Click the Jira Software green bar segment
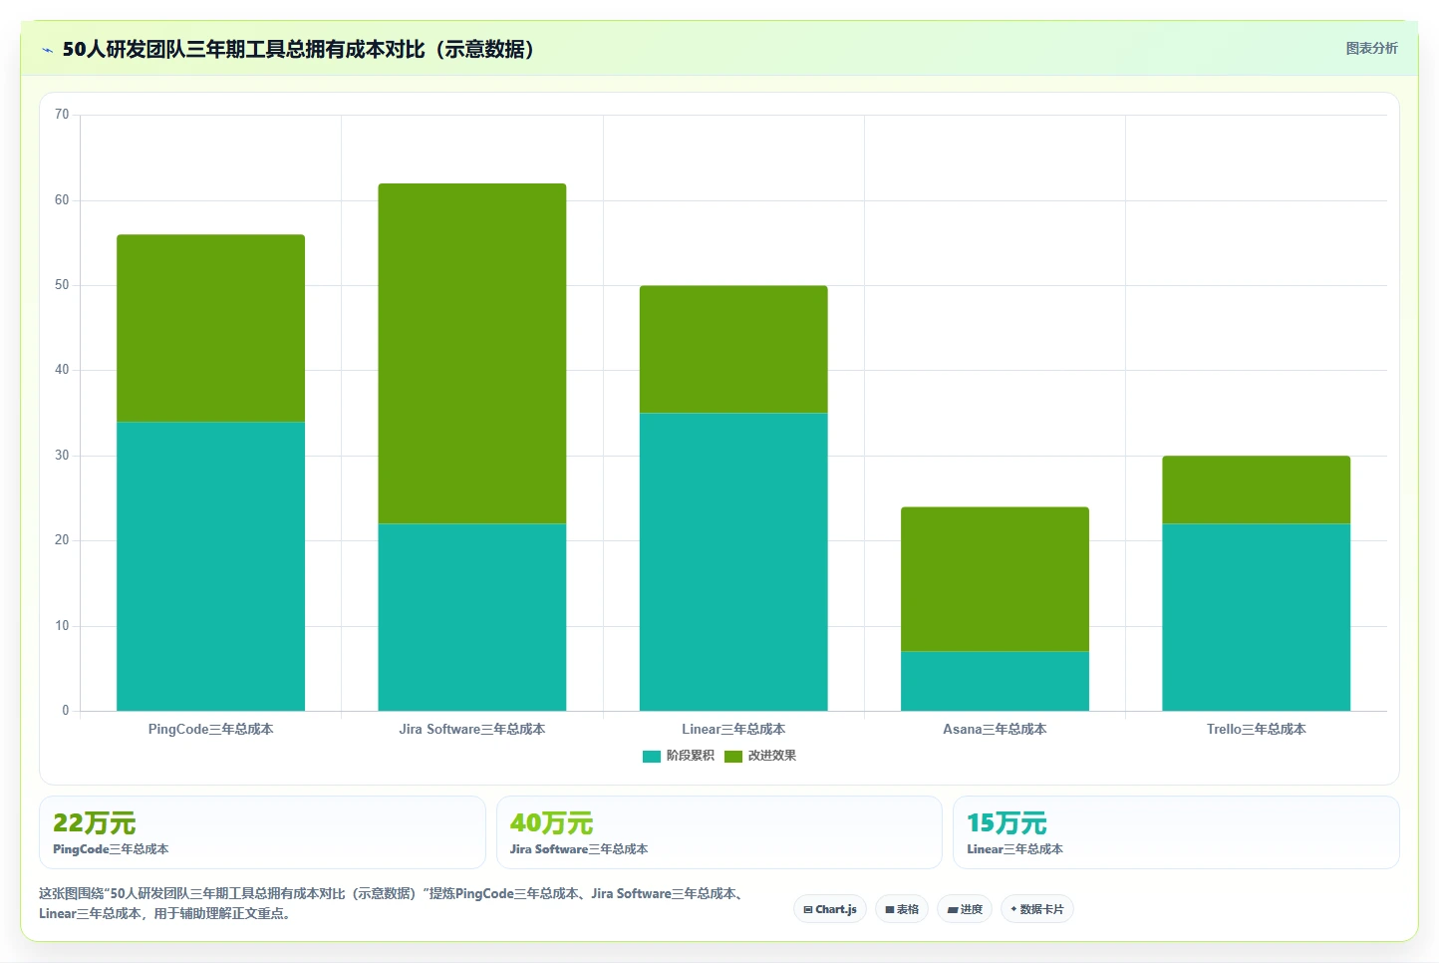The height and width of the screenshot is (963, 1439). point(472,354)
